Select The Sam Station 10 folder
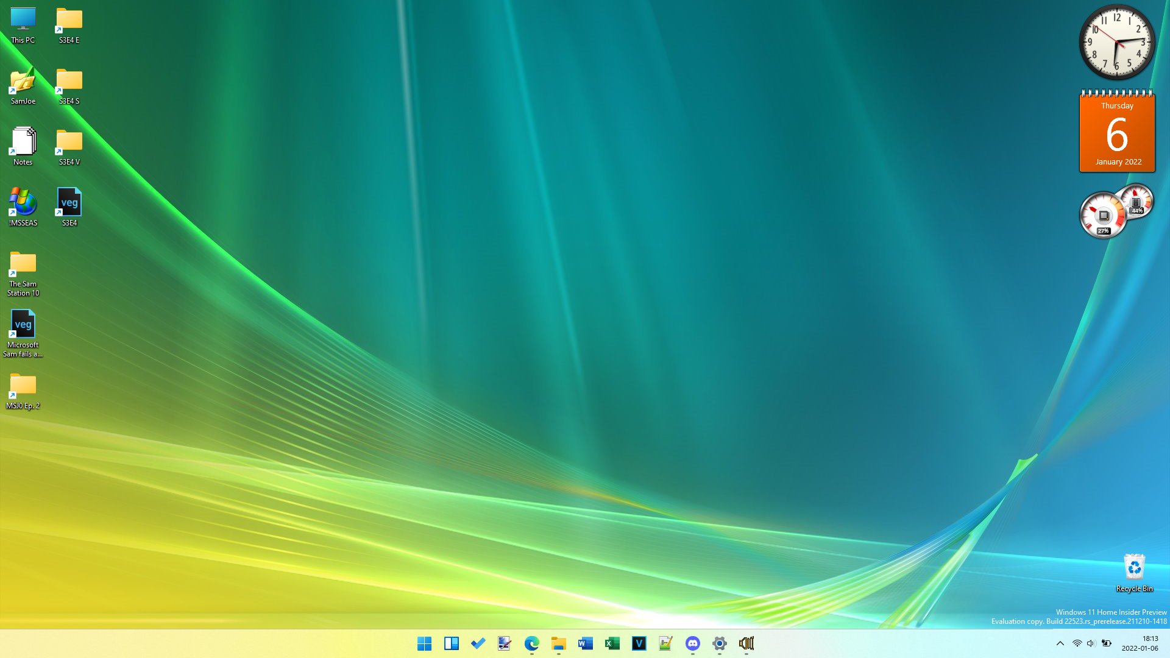 point(23,274)
